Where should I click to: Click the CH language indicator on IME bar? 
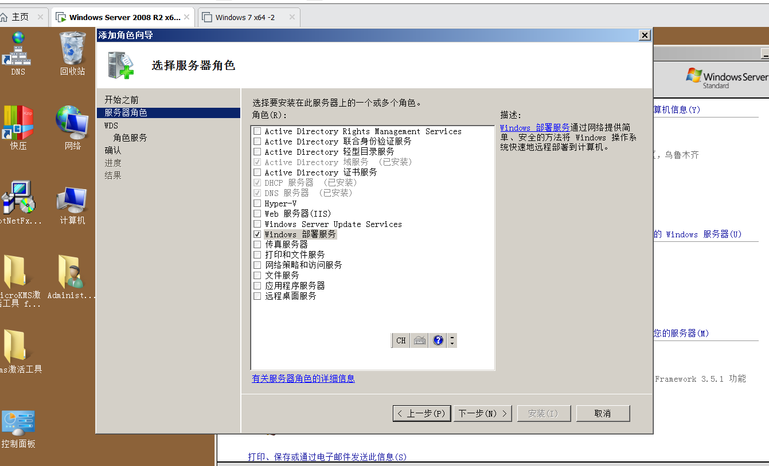click(401, 340)
